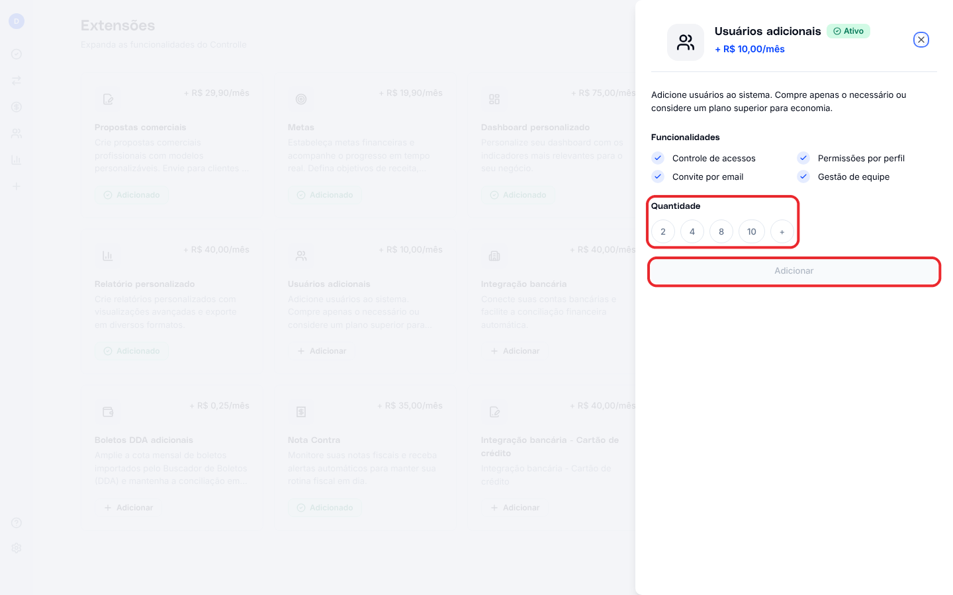
Task: Click the Nota Contra receipt icon
Action: [301, 412]
